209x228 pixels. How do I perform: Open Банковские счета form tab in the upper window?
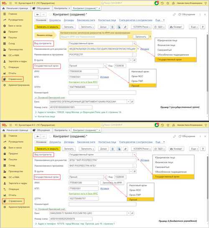click(x=86, y=20)
